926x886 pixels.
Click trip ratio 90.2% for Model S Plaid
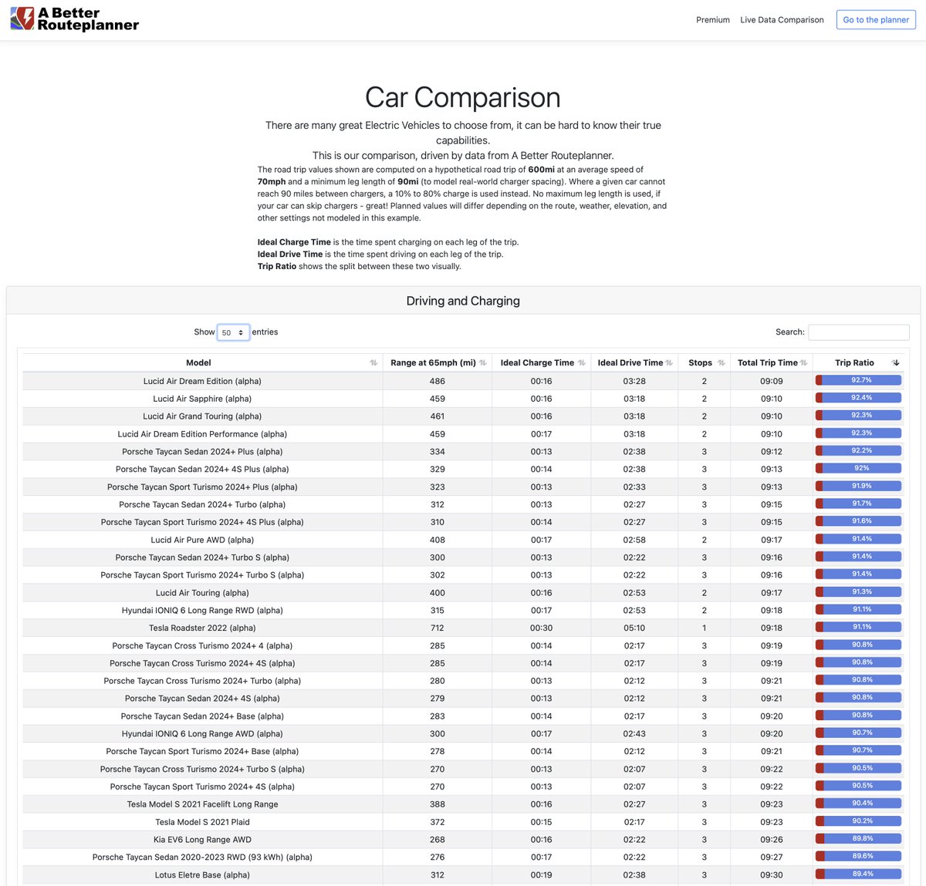pyautogui.click(x=859, y=821)
